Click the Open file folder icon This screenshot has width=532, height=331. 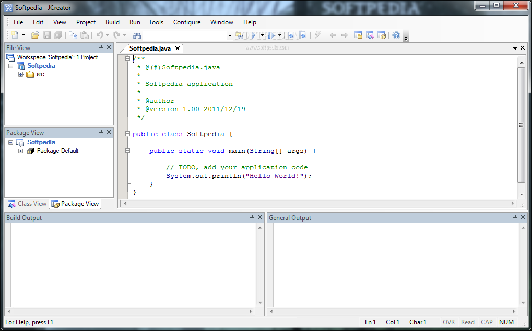(36, 35)
